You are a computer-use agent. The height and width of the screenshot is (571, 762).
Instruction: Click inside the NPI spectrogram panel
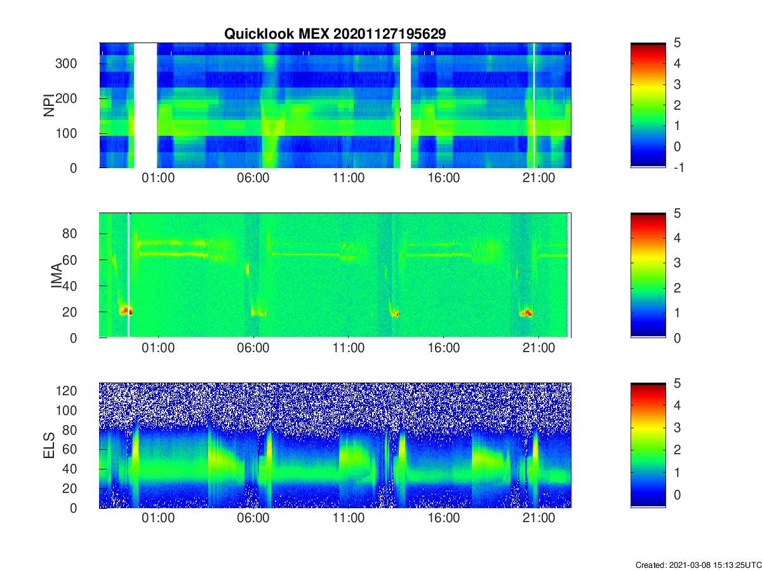[335, 105]
